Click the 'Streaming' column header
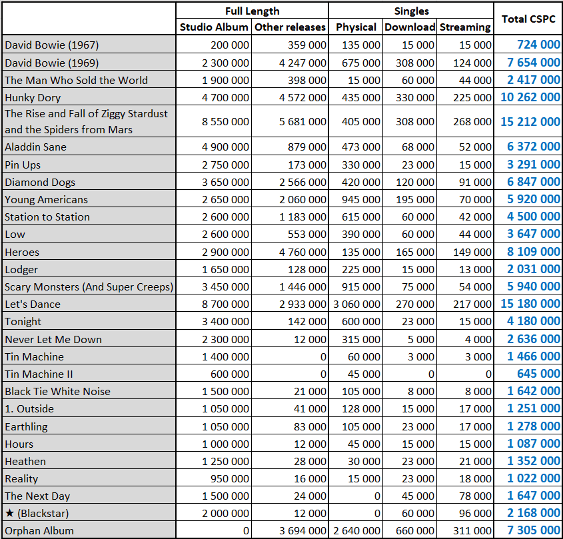 point(465,27)
